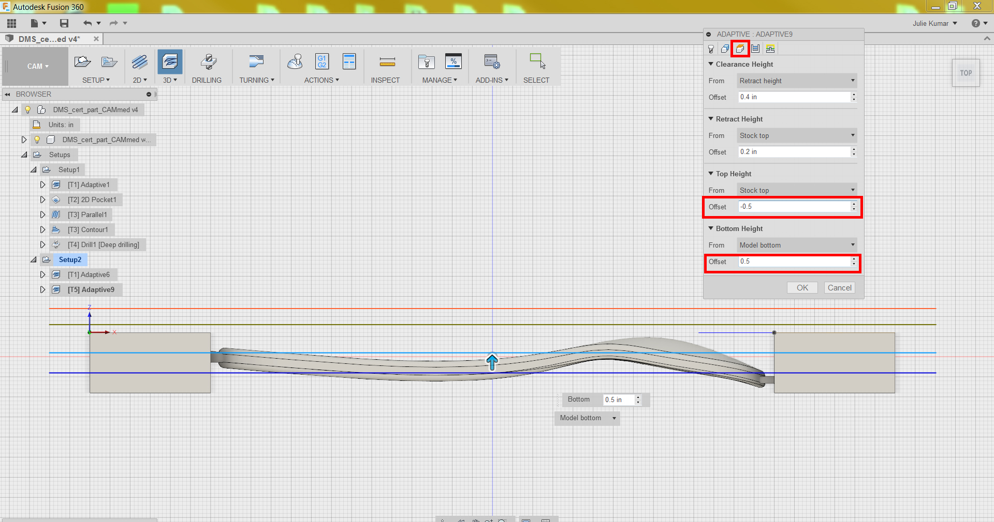Open the SETUP dropdown menu
Viewport: 994px width, 522px height.
point(96,80)
